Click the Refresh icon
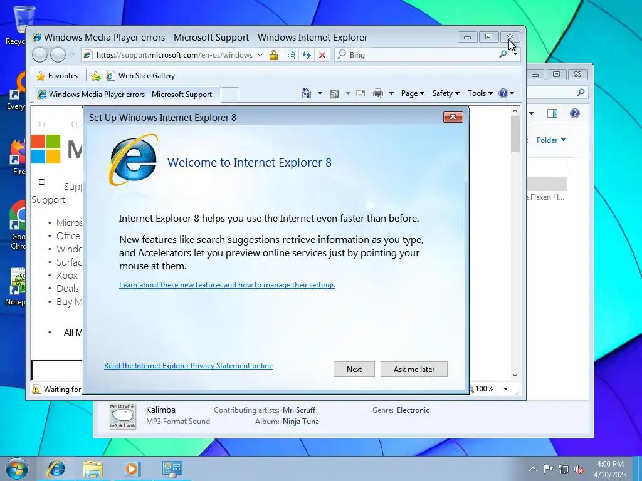 [306, 55]
